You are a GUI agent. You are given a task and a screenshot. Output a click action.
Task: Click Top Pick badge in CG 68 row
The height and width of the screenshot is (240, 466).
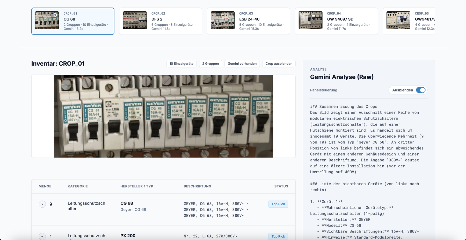pyautogui.click(x=278, y=204)
